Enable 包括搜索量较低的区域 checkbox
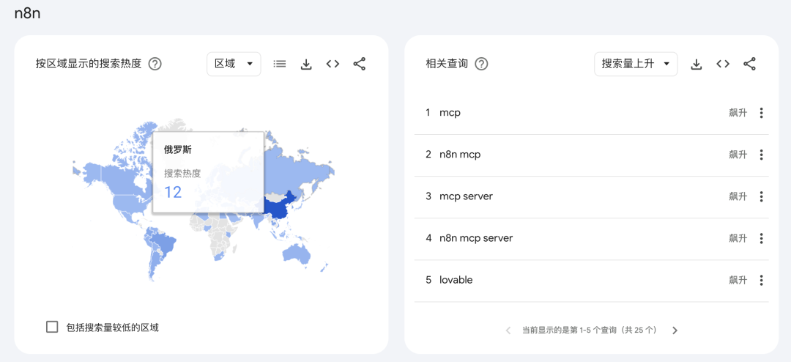 click(x=52, y=327)
